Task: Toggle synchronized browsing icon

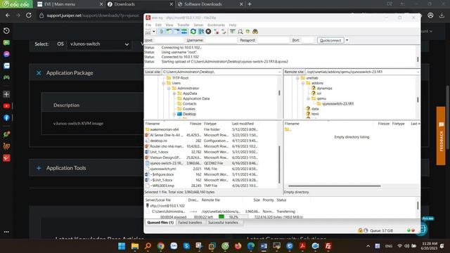Action: pos(247,32)
